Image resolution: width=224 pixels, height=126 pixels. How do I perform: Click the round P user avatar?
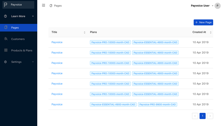217,6
